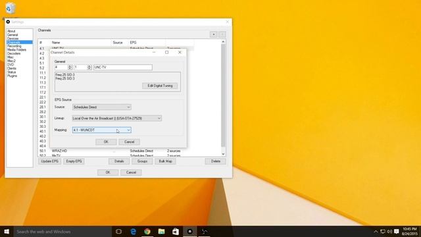This screenshot has width=421, height=237.
Task: Open the Mapping dropdown showing 4.1 - WUNCDT
Action: (x=102, y=130)
